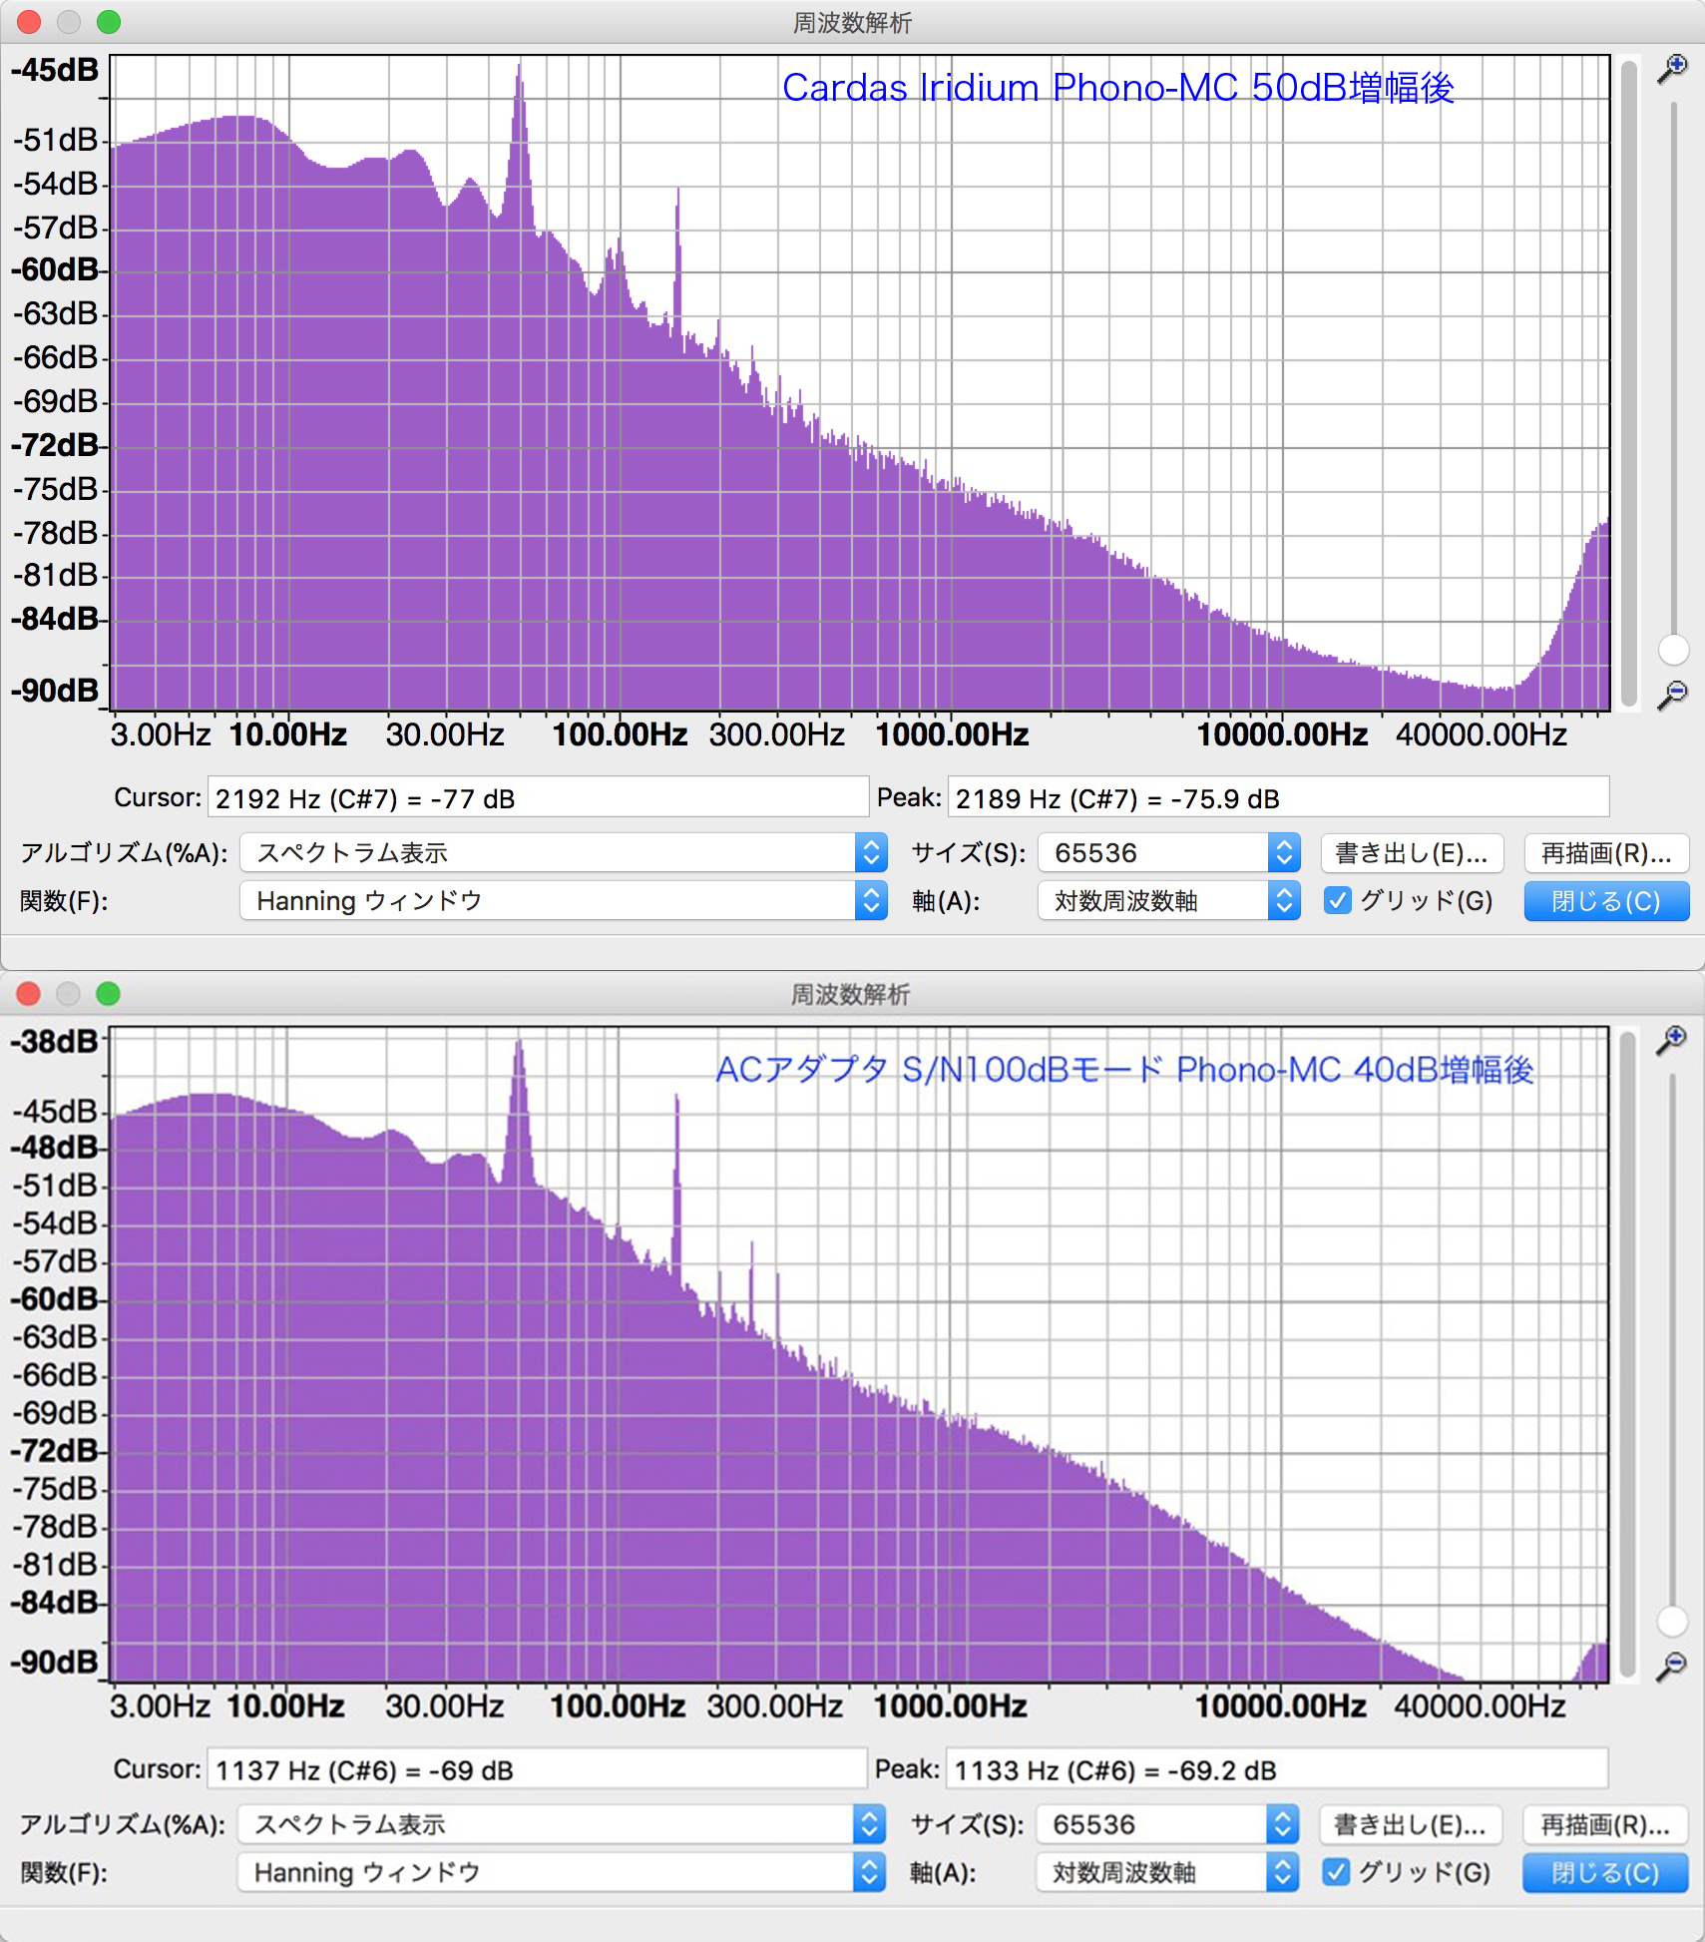Toggle グリッド(G) checkbox in top window
The width and height of the screenshot is (1705, 1942).
[1337, 901]
